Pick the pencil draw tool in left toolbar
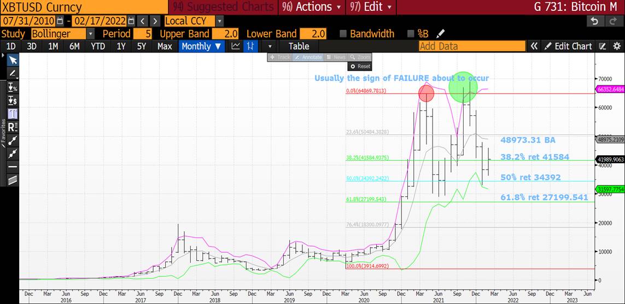625x304 pixels. point(13,73)
